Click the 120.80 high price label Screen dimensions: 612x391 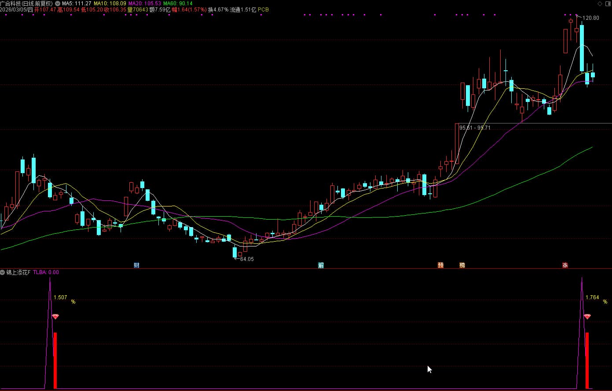click(590, 18)
